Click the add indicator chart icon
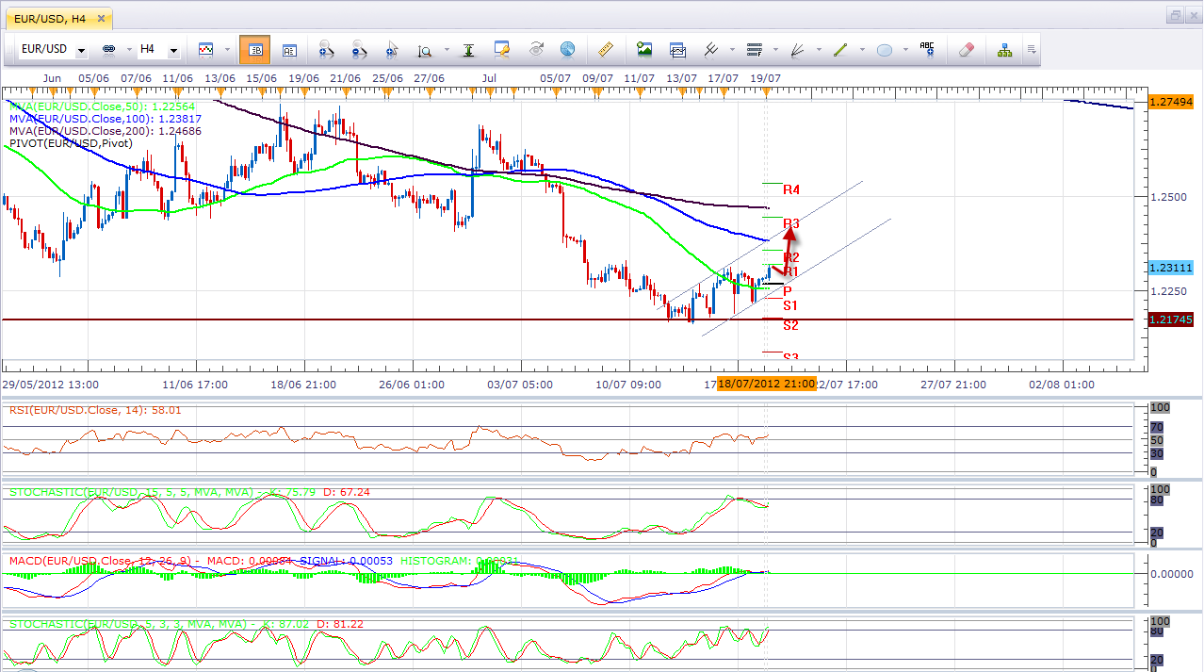 point(677,49)
